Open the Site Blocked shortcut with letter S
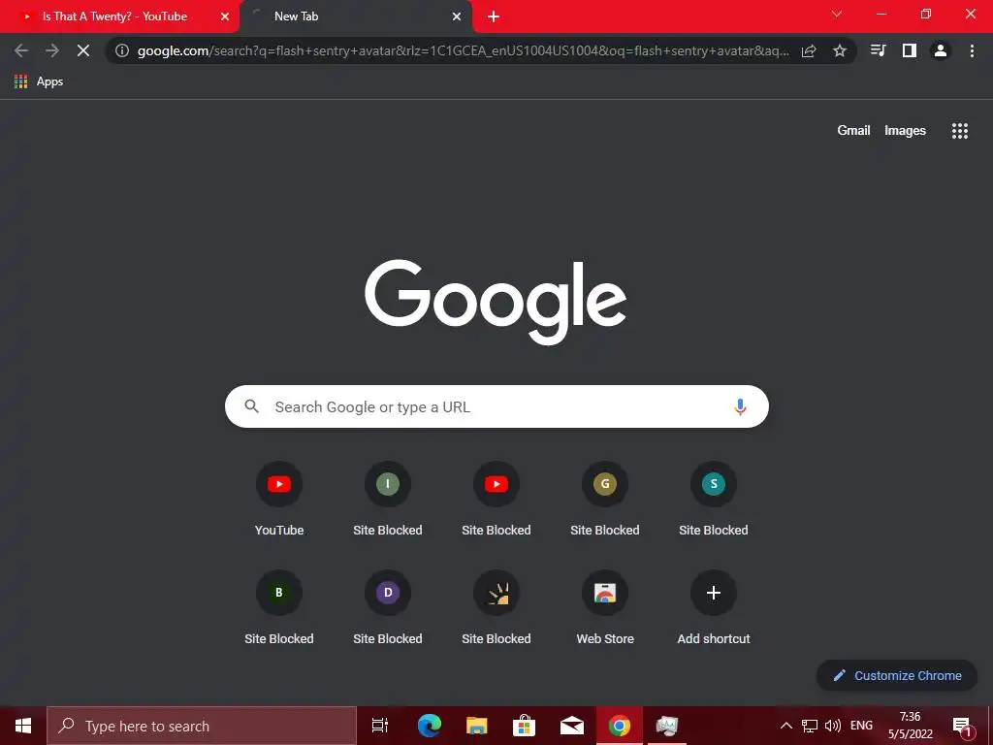The width and height of the screenshot is (993, 745). (714, 499)
